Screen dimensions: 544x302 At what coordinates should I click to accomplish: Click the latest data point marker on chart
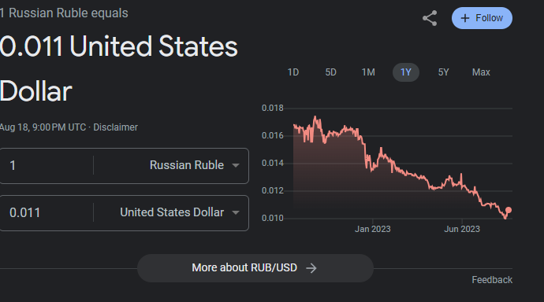coord(509,210)
